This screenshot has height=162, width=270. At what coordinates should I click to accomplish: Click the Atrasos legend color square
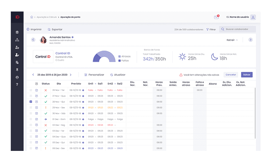[119, 56]
